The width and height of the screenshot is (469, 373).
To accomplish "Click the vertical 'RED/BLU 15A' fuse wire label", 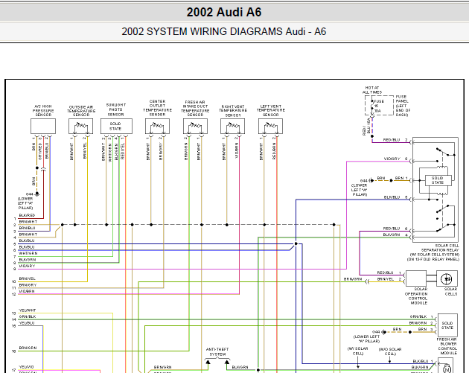I will [366, 127].
